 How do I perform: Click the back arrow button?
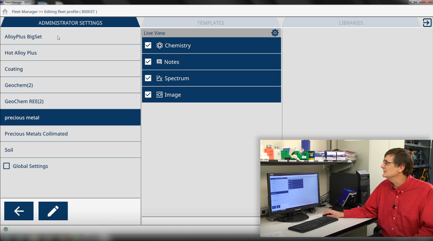tap(18, 211)
